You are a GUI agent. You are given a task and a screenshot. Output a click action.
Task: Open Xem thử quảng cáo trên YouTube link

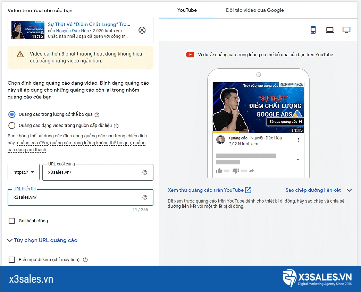(205, 190)
